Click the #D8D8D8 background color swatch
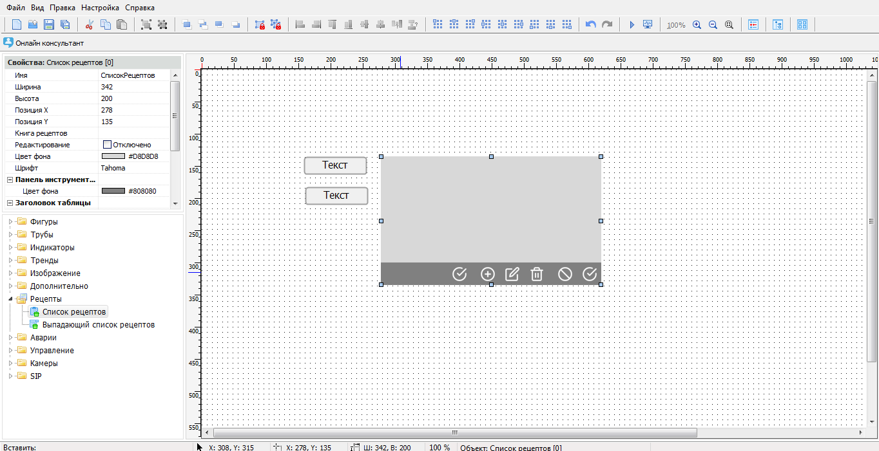879x451 pixels. [x=113, y=156]
